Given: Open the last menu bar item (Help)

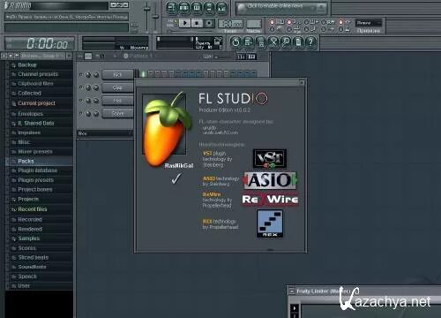Looking at the screenshot, I should [x=120, y=17].
